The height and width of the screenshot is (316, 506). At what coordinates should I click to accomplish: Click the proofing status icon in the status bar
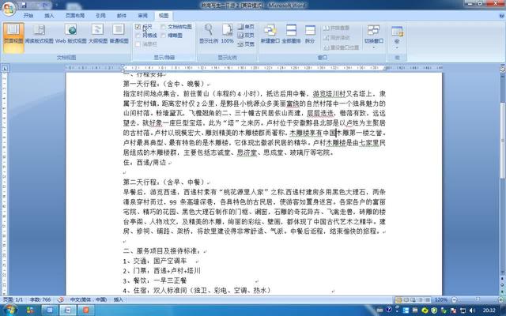(x=60, y=299)
